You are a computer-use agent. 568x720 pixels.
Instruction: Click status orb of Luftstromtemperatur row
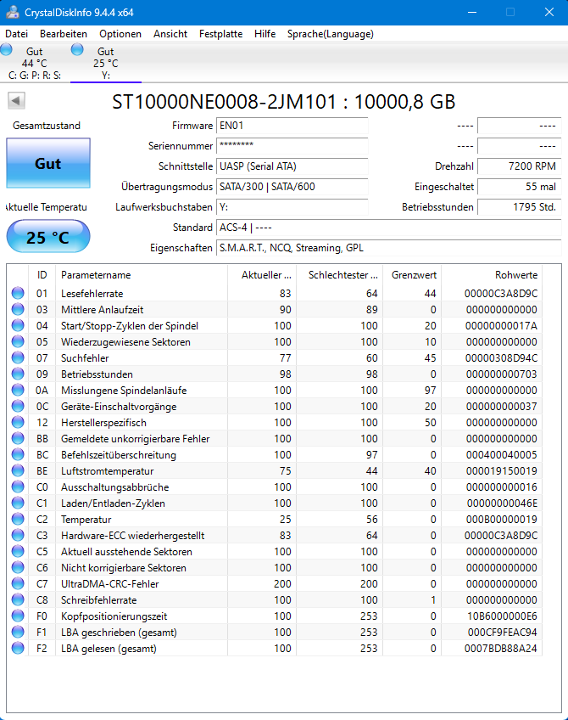[x=18, y=470]
